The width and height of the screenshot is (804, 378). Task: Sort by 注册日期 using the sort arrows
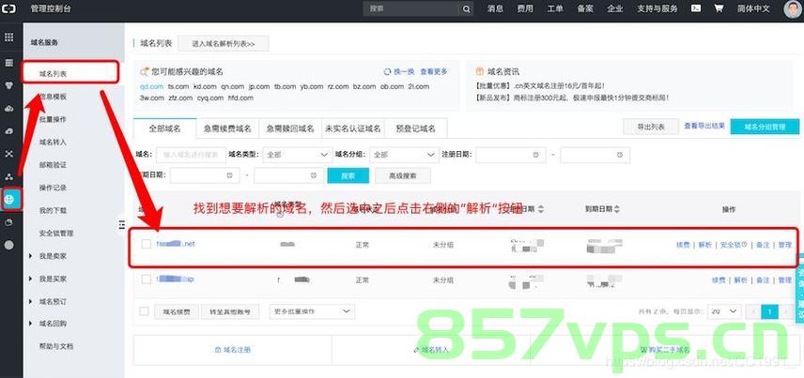coord(540,209)
